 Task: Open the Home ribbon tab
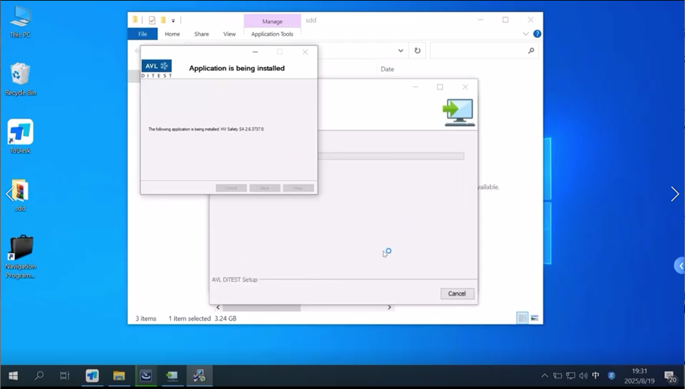click(172, 34)
